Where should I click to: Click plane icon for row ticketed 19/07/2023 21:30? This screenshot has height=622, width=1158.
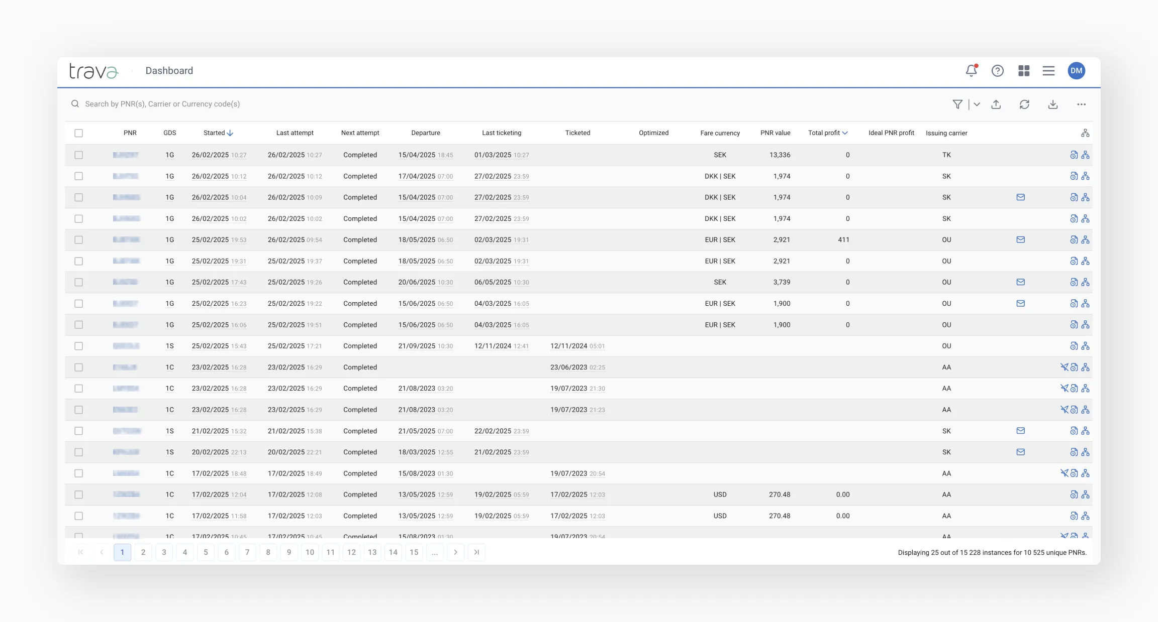coord(1064,389)
